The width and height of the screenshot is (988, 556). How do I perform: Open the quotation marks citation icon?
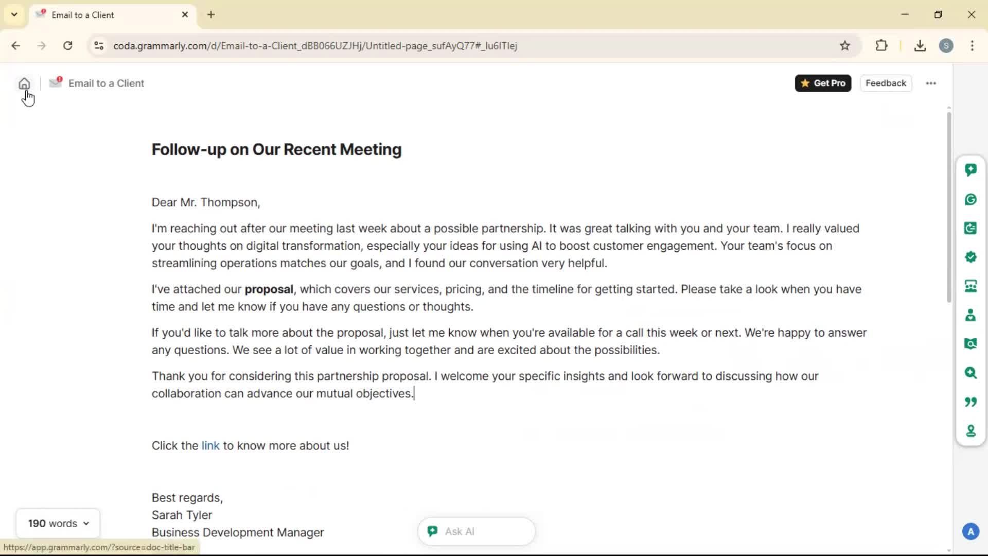[971, 402]
